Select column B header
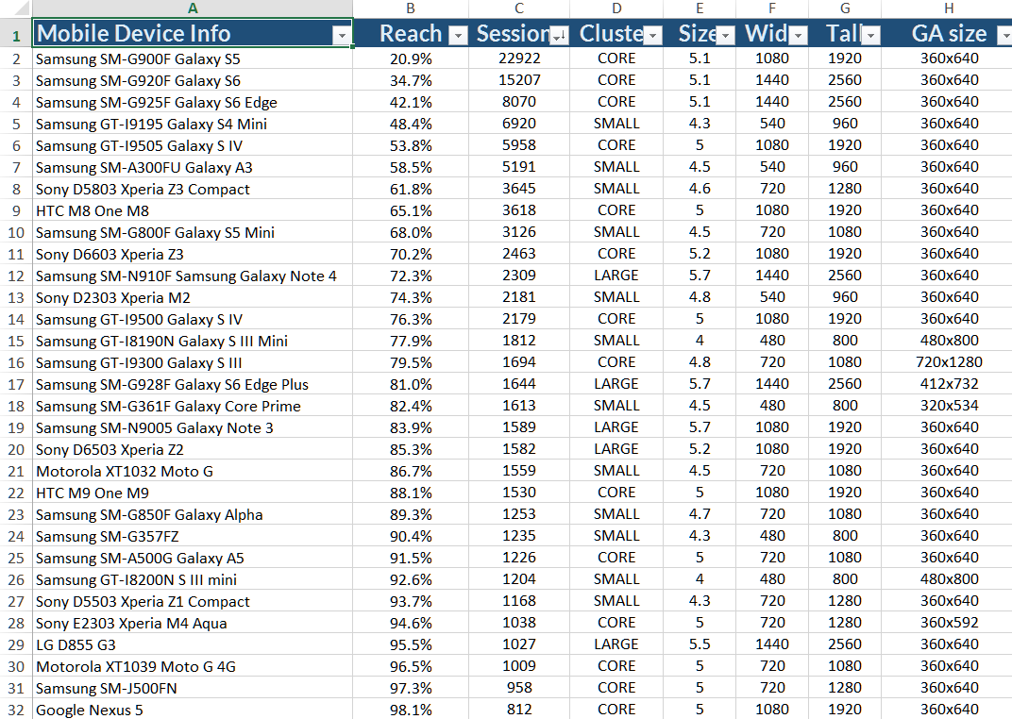Viewport: 1012px width, 719px height. (411, 8)
